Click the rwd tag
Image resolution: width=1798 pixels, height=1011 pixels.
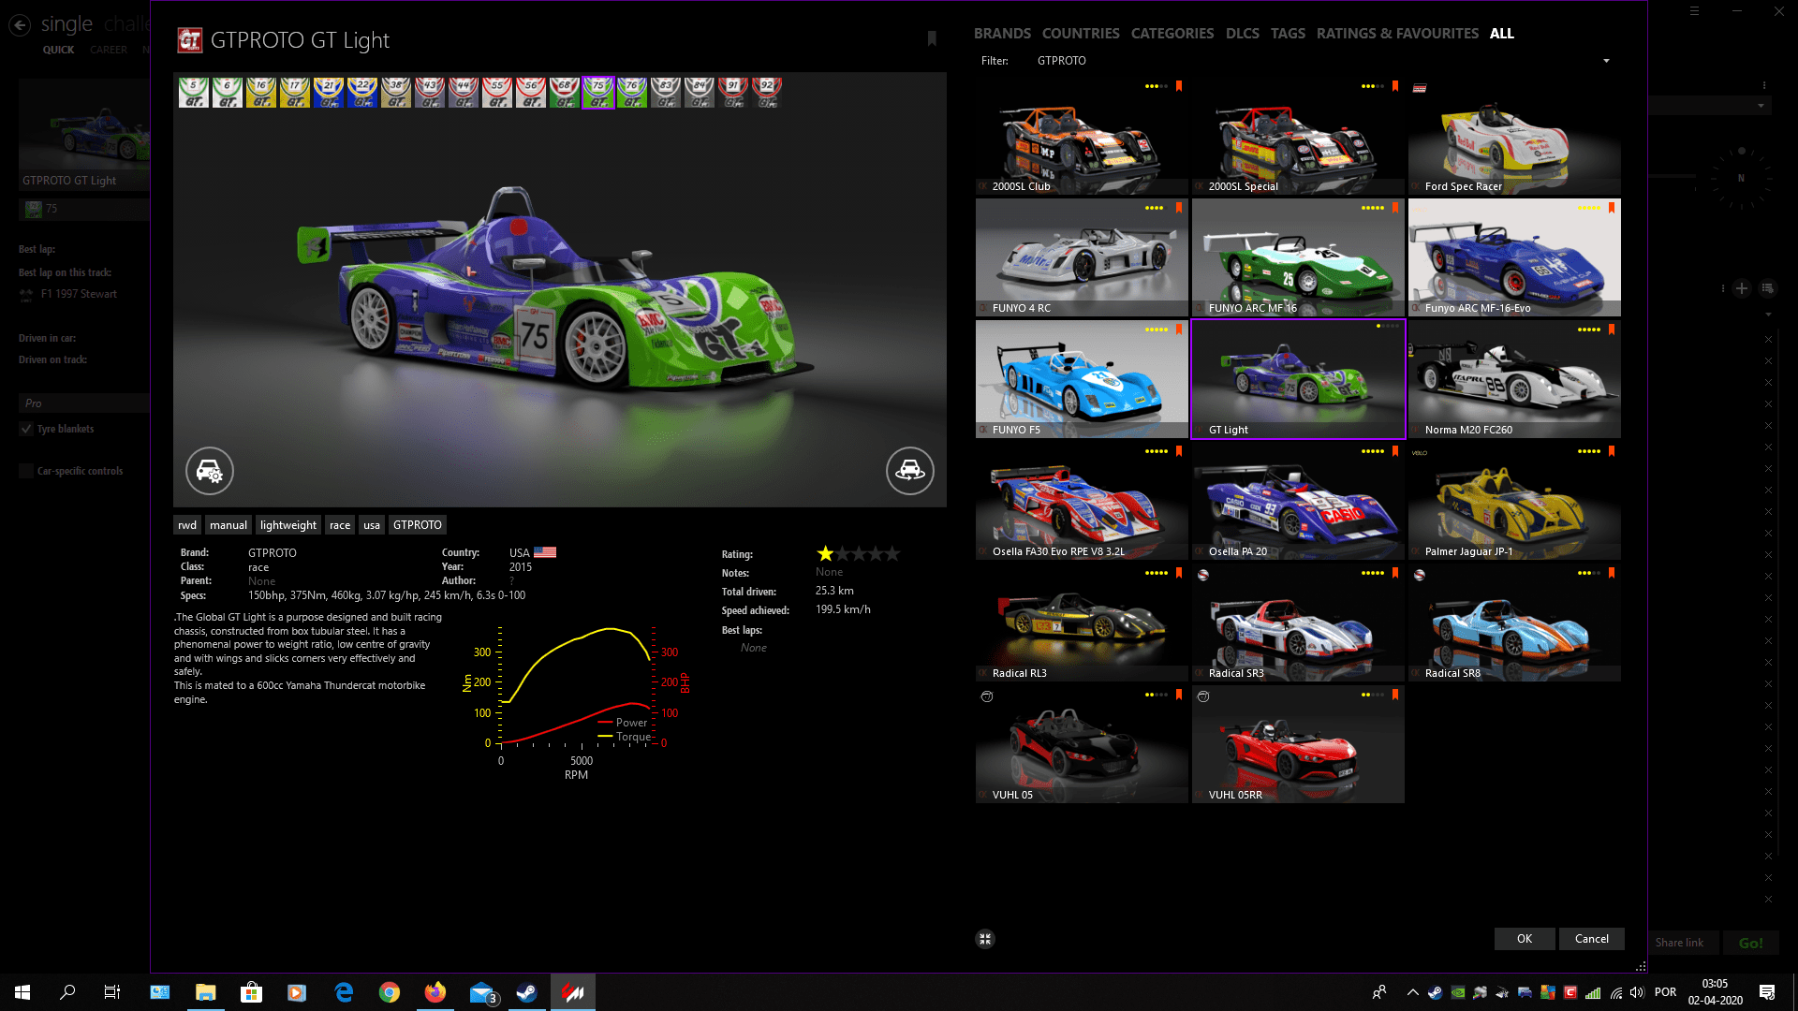point(187,525)
